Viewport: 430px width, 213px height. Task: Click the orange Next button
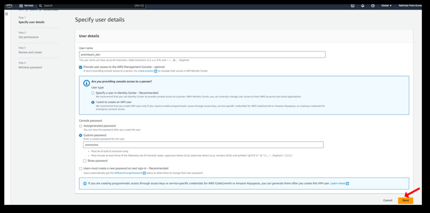coord(406,200)
